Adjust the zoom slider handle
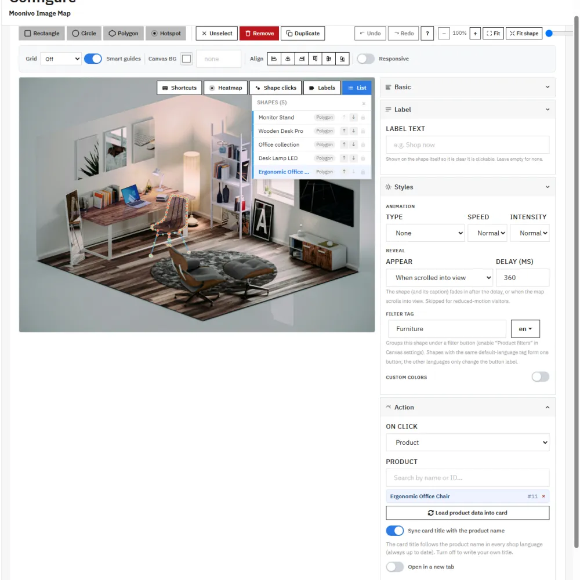The height and width of the screenshot is (580, 580). pos(549,33)
